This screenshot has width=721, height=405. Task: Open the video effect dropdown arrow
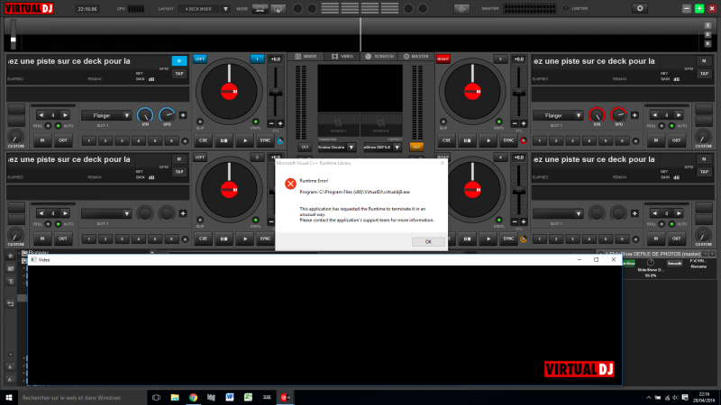point(397,148)
